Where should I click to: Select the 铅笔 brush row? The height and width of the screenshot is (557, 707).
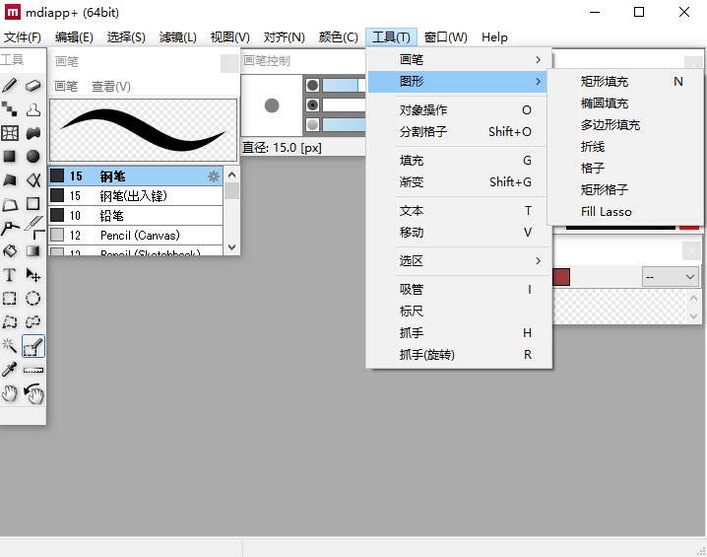(136, 216)
